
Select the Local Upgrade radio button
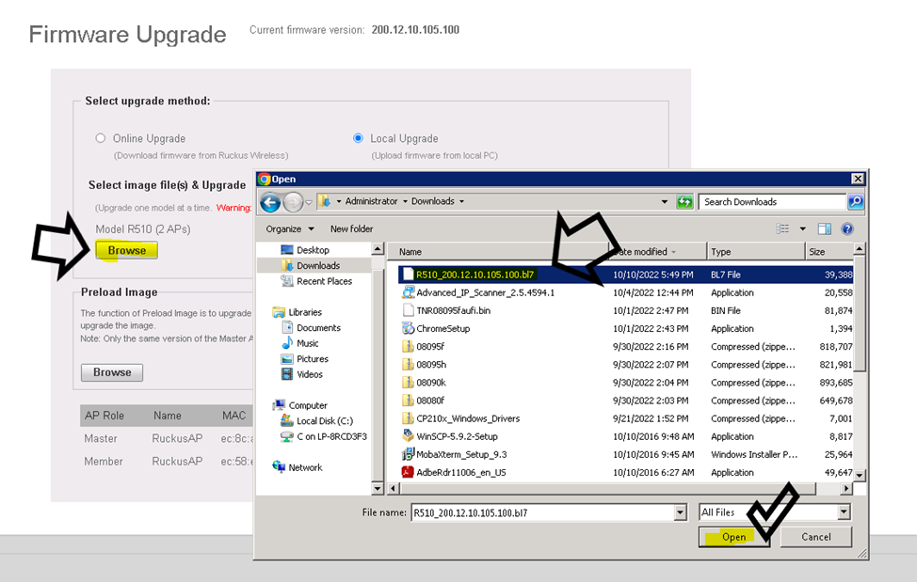point(358,138)
